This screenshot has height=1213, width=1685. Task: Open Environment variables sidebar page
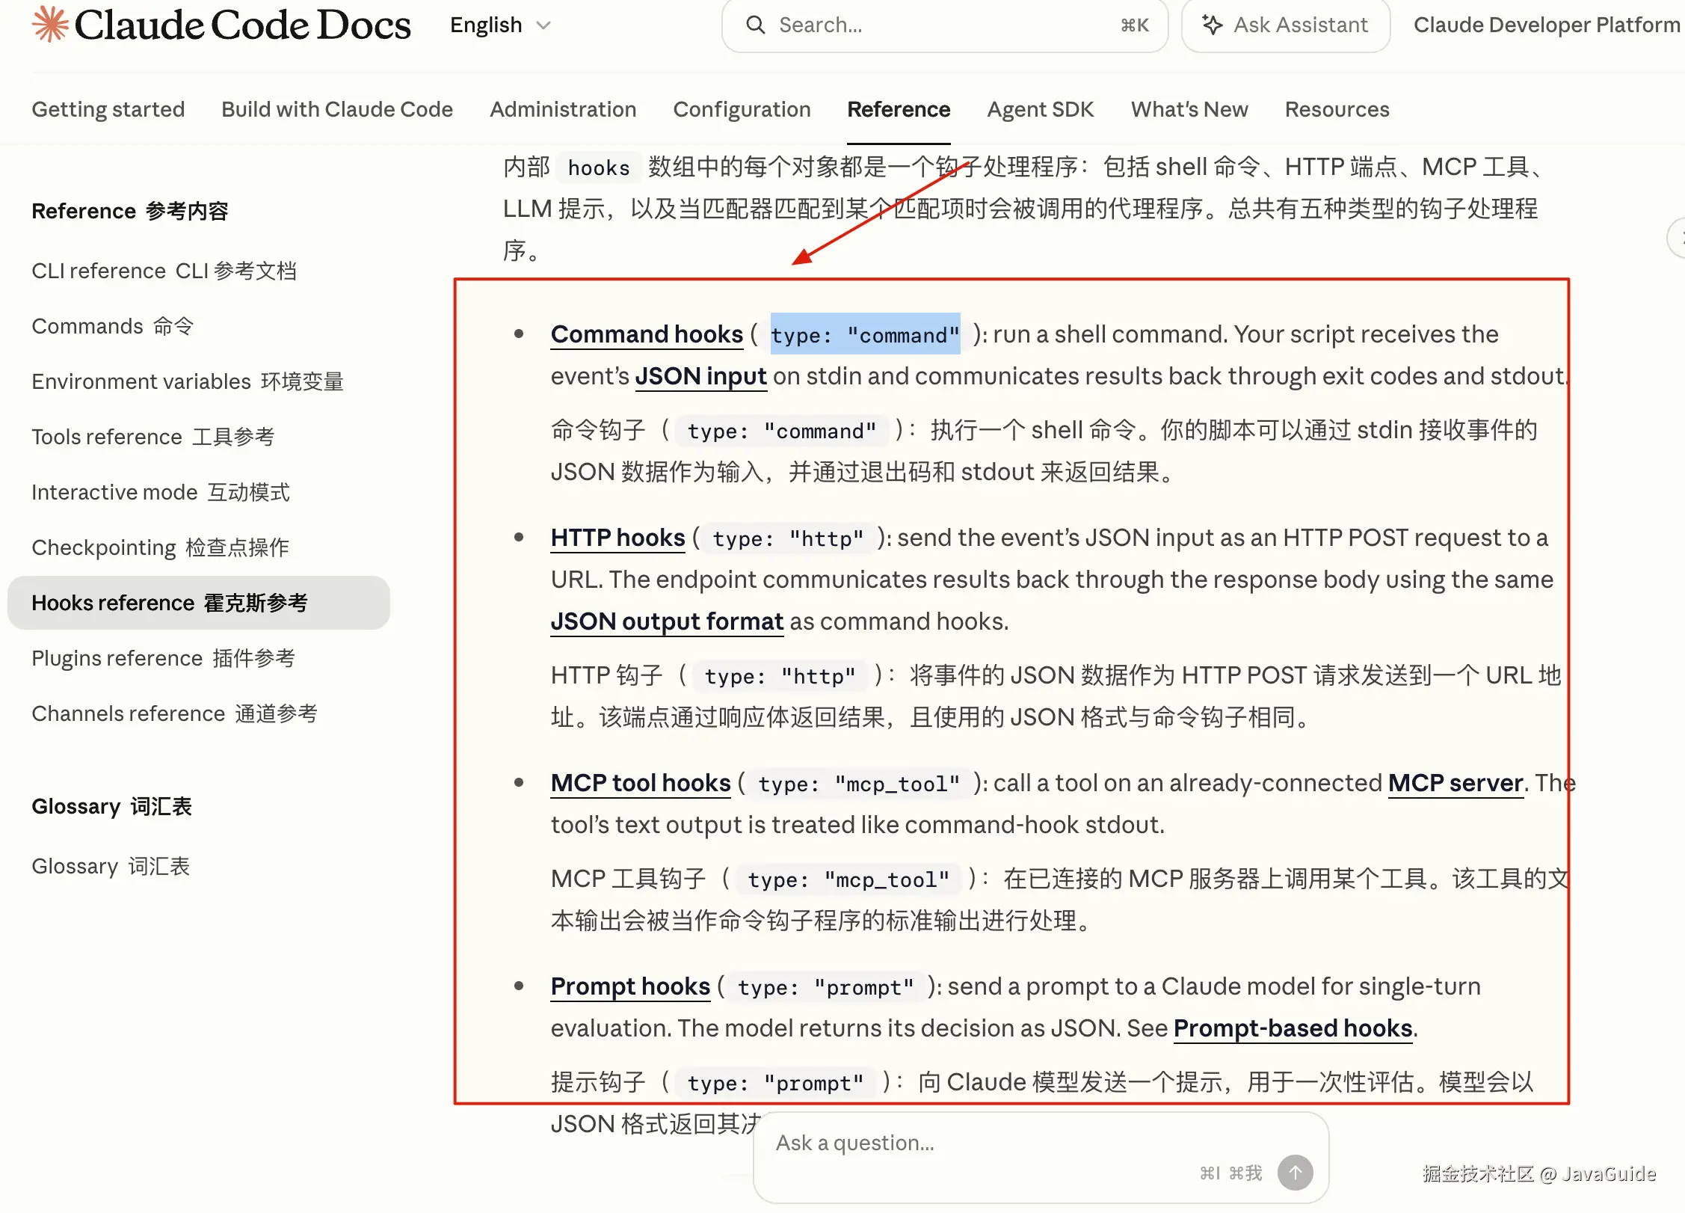click(187, 381)
